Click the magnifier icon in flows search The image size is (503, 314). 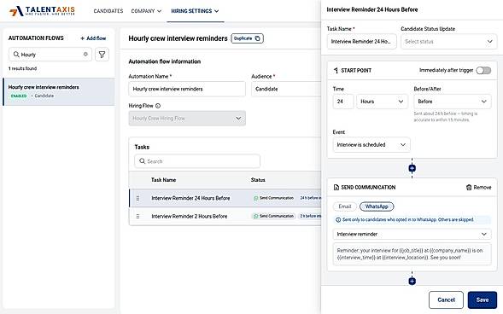pos(16,55)
